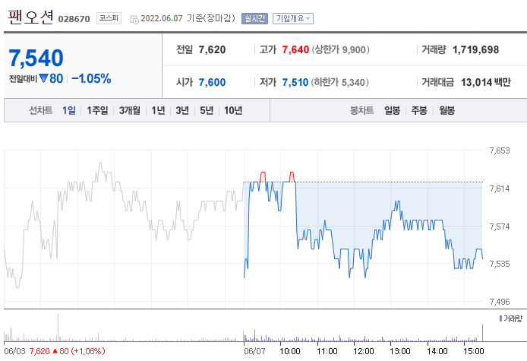Click the tall gray volume spike on 06/03
This screenshot has height=361, width=527.
(58, 328)
